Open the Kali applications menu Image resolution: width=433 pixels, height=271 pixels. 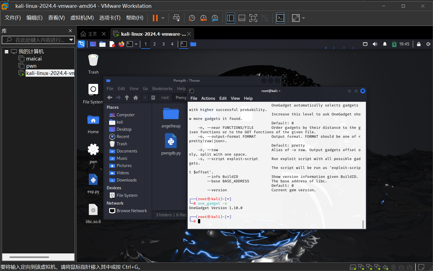point(81,44)
